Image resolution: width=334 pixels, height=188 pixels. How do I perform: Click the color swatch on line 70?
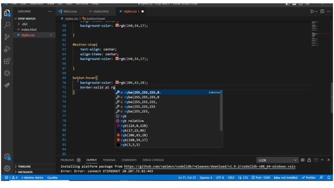pos(117,83)
